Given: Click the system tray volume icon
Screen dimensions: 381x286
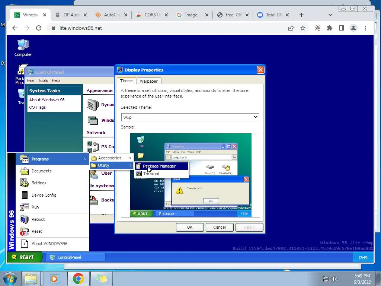Looking at the screenshot, I should pyautogui.click(x=334, y=279).
